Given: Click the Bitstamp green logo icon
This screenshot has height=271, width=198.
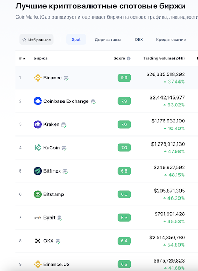Looking at the screenshot, I should tap(38, 194).
